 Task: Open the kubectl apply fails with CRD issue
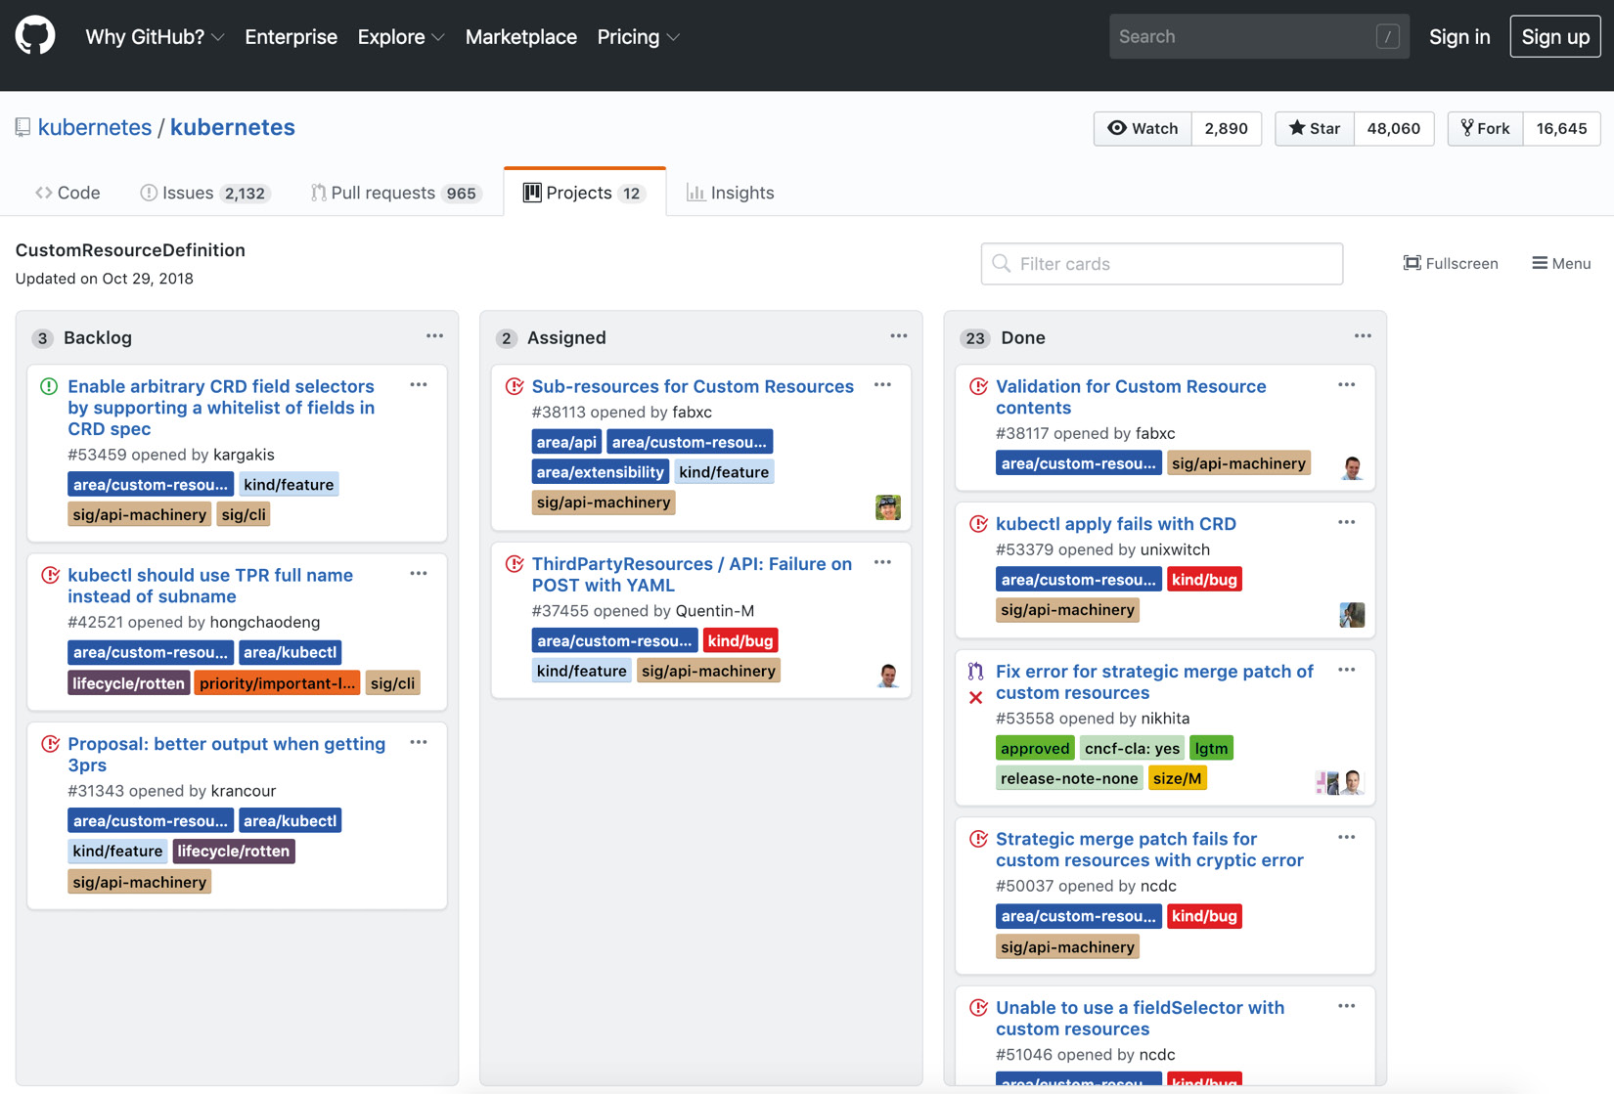click(x=1116, y=524)
